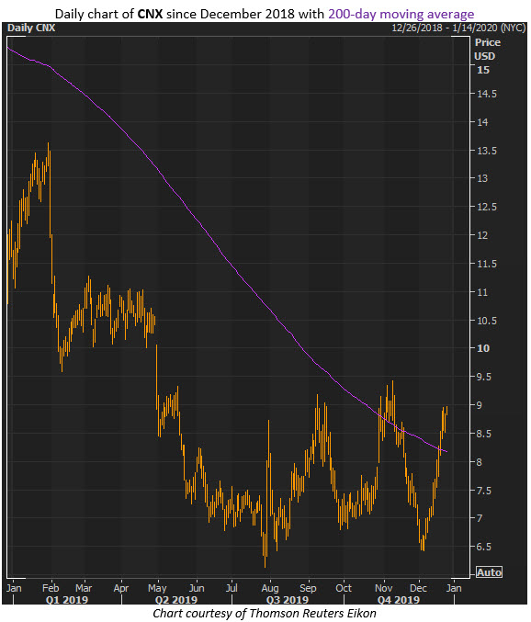The height and width of the screenshot is (622, 531).
Task: Click the 13.5 price axis label
Action: [487, 151]
